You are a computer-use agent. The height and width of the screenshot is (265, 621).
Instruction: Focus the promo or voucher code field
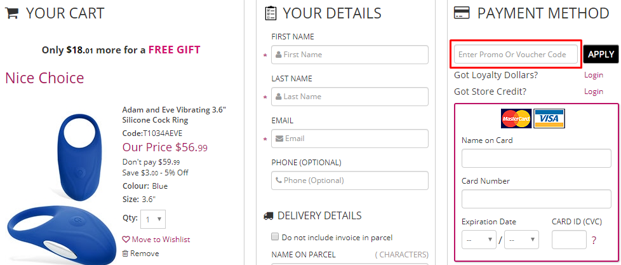tap(516, 55)
